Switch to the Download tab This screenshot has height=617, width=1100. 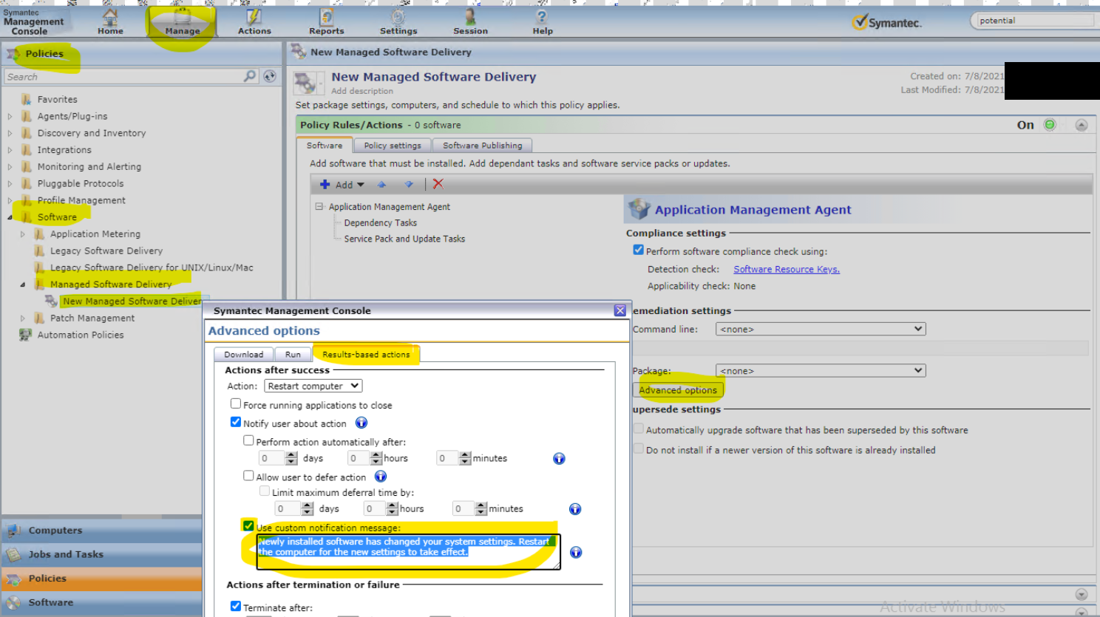[x=243, y=355]
